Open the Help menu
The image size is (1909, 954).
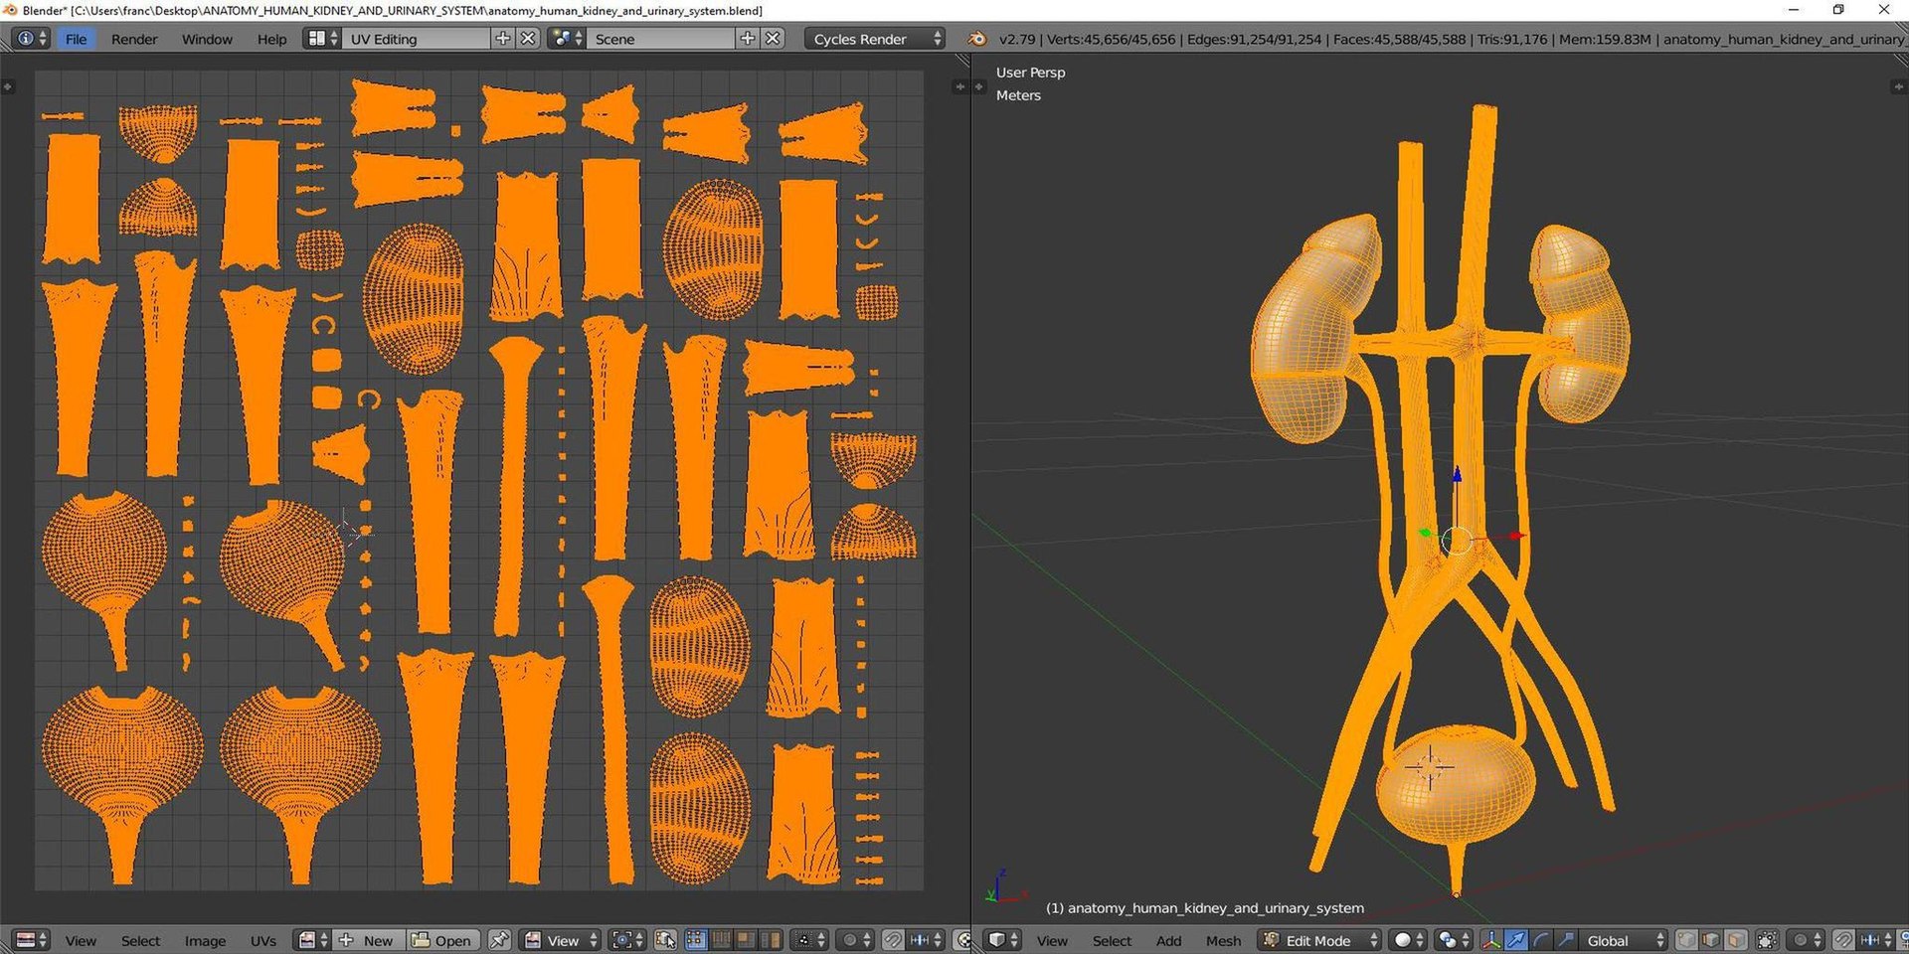[271, 39]
